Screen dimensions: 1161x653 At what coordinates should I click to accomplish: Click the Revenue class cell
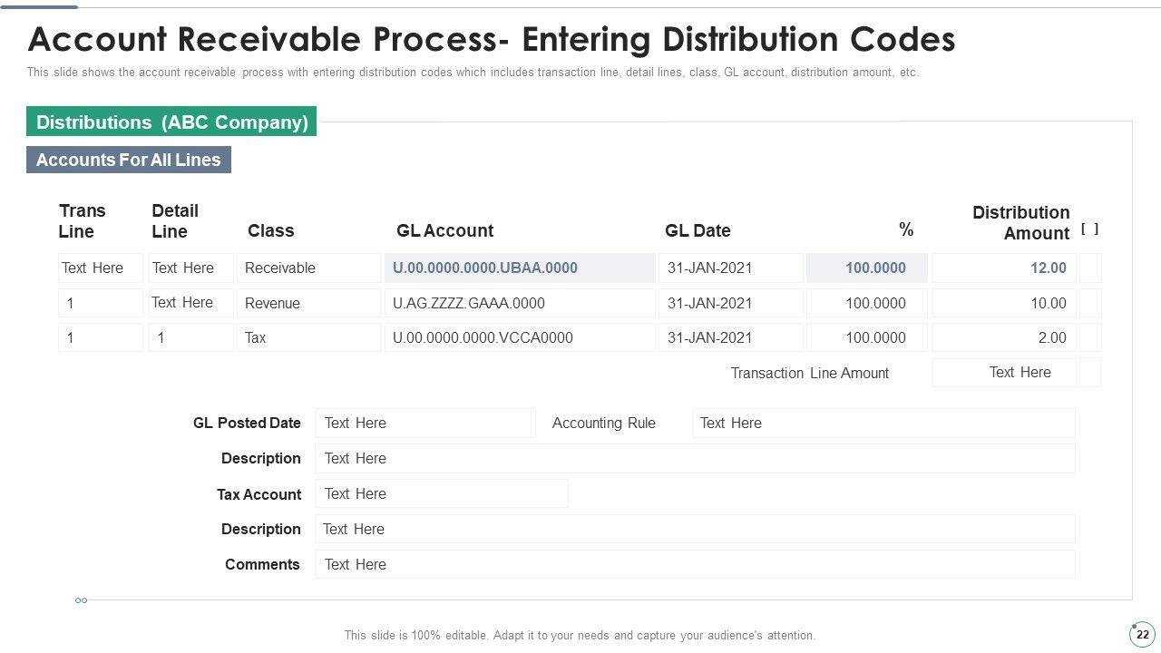coord(308,303)
